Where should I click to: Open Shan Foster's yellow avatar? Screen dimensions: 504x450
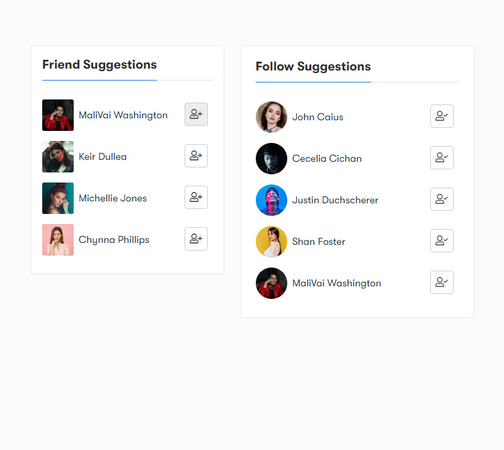coord(272,242)
